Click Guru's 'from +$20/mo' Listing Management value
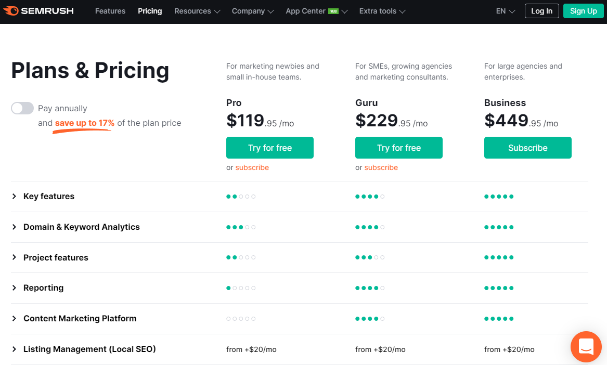The height and width of the screenshot is (365, 607). point(380,349)
